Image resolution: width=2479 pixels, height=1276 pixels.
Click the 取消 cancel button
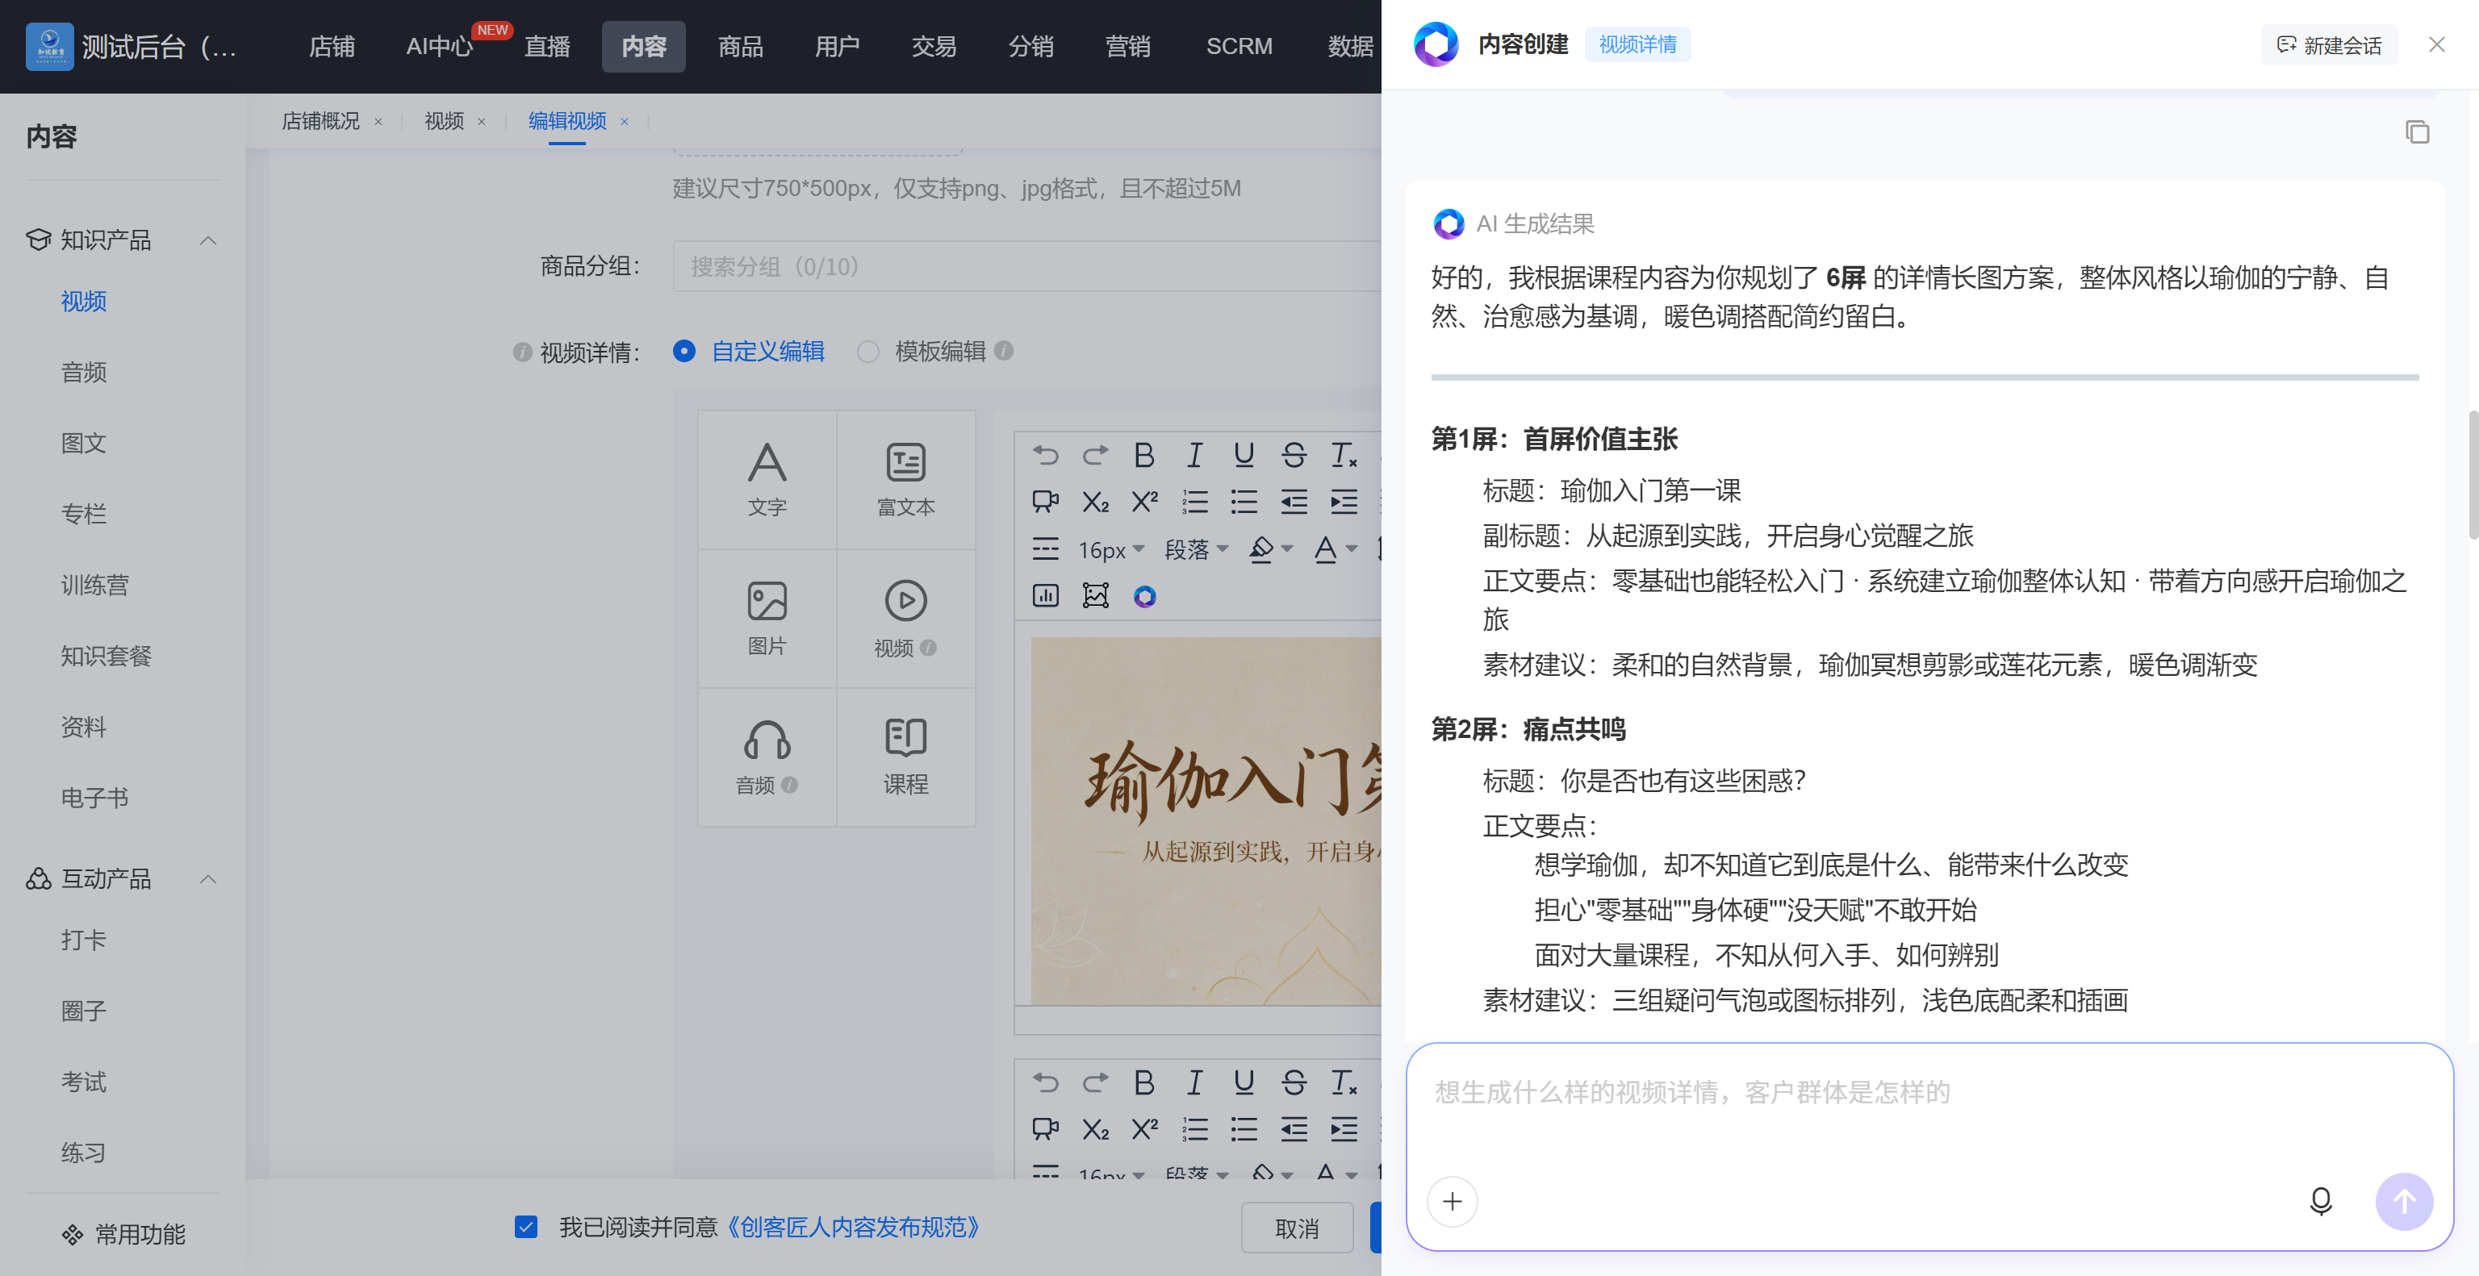tap(1296, 1228)
